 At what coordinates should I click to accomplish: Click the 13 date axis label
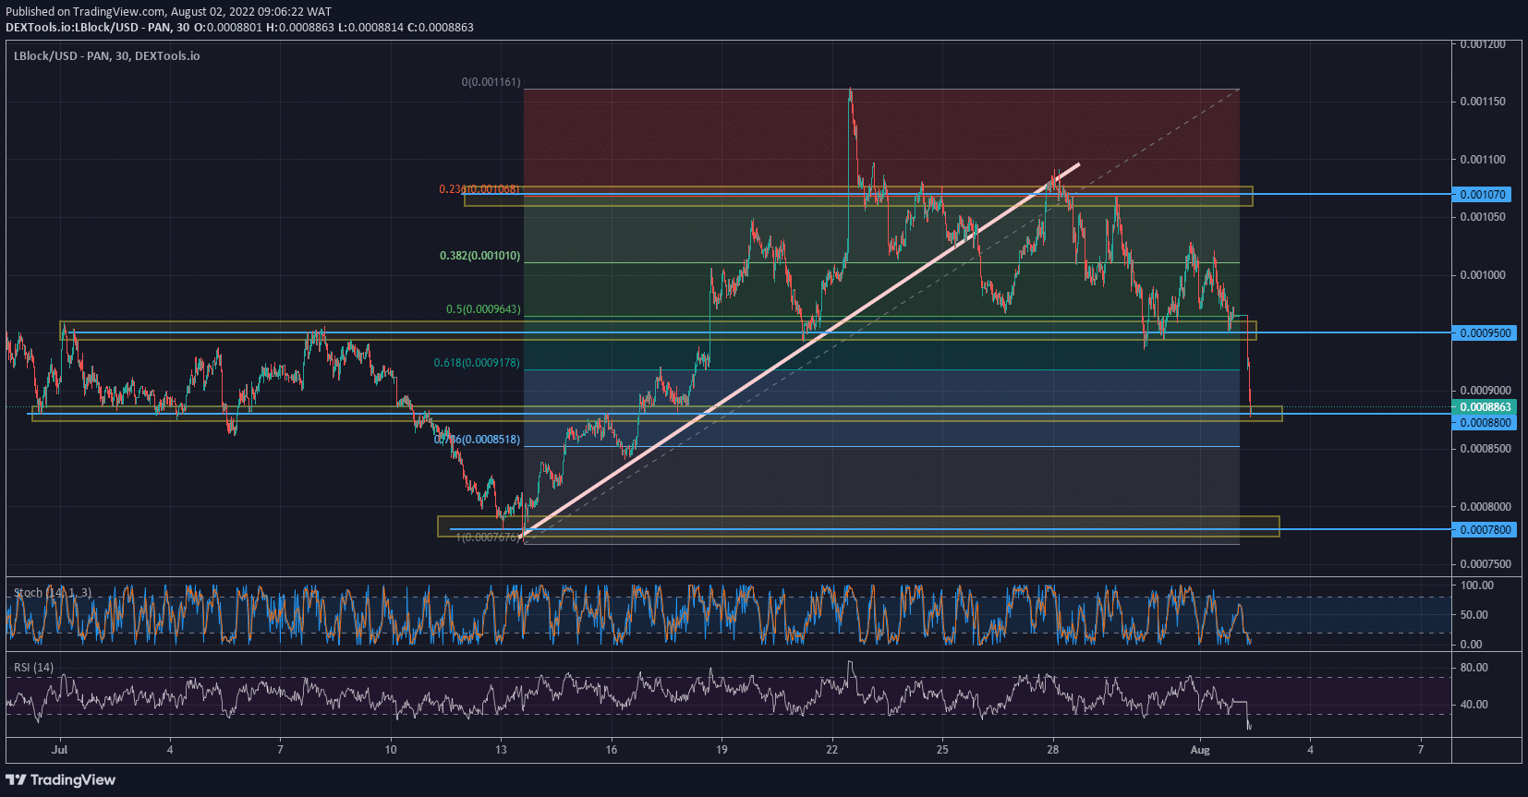tap(501, 750)
